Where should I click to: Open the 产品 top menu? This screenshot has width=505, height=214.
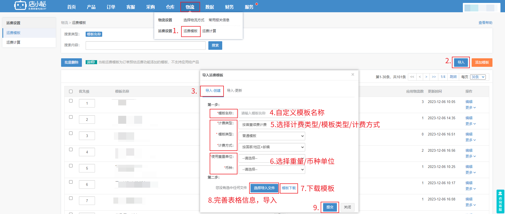coord(91,7)
